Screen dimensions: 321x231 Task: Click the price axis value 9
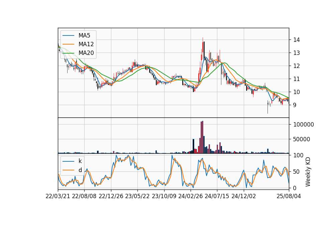(x=295, y=105)
